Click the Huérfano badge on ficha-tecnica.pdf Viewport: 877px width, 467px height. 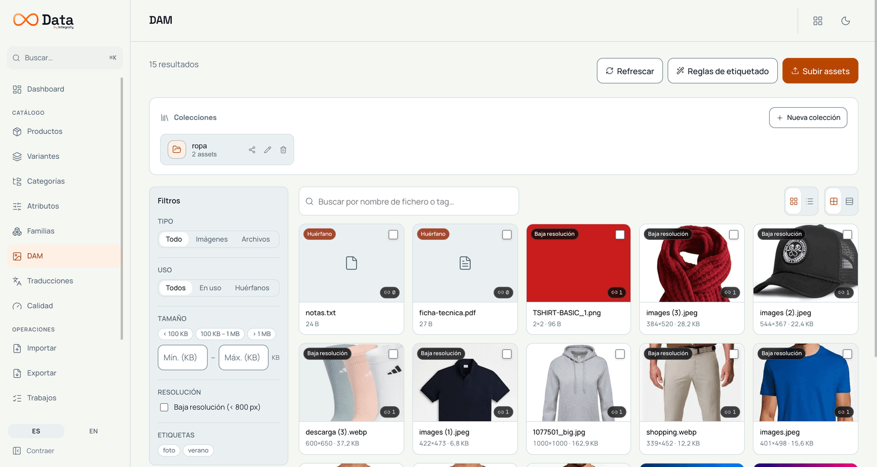pos(433,234)
